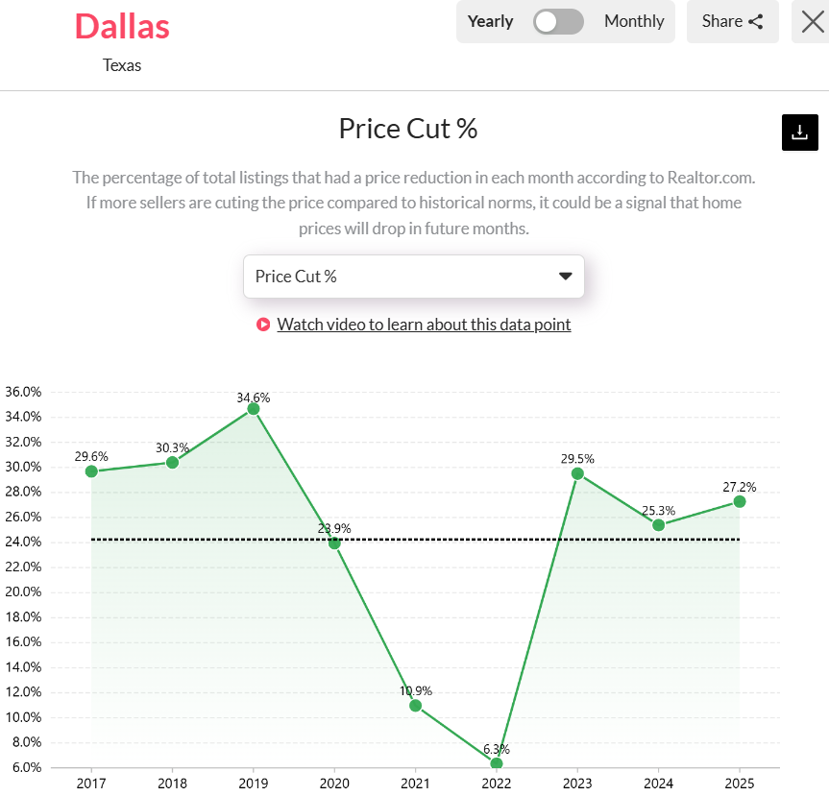
Task: Expand the data point type combo box
Action: point(414,277)
